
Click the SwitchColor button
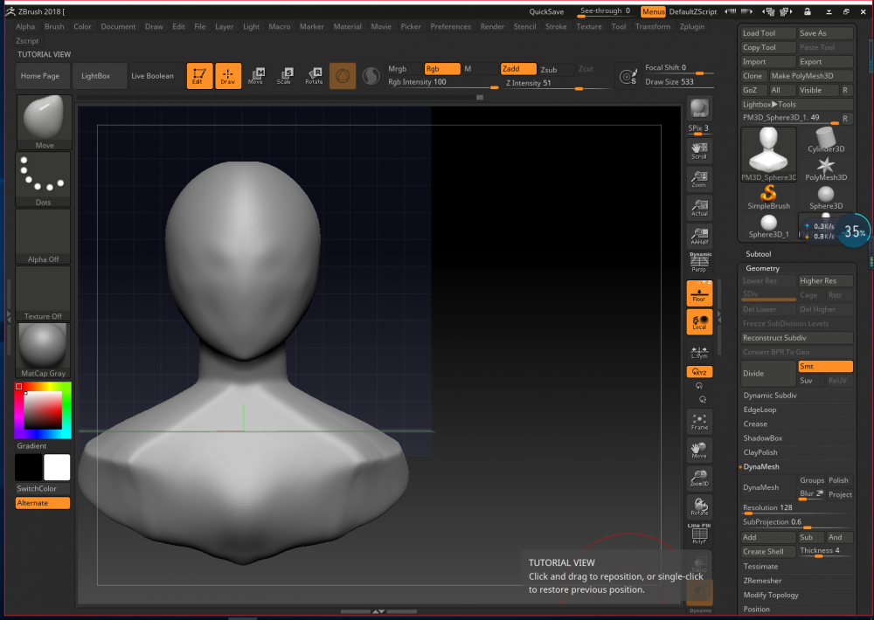pos(43,488)
